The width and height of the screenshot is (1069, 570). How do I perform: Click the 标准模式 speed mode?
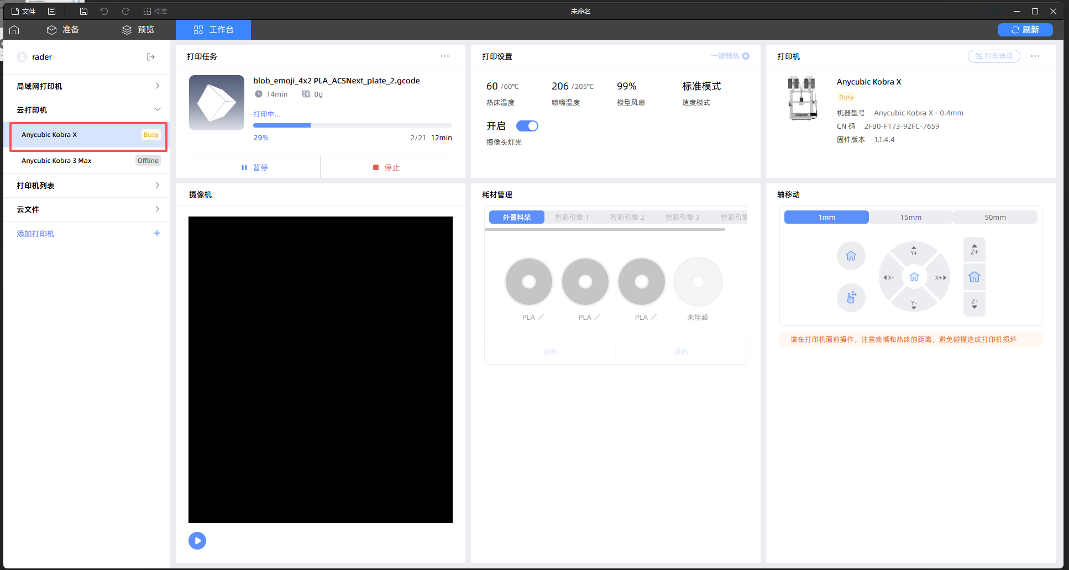pos(701,86)
